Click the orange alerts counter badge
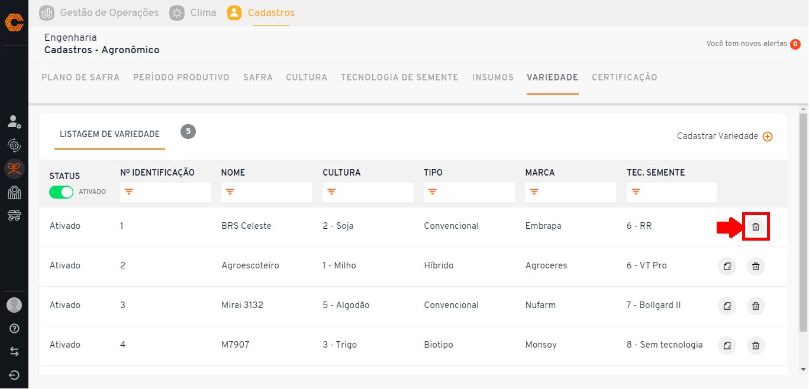Screen dimensions: 809x389 click(795, 44)
